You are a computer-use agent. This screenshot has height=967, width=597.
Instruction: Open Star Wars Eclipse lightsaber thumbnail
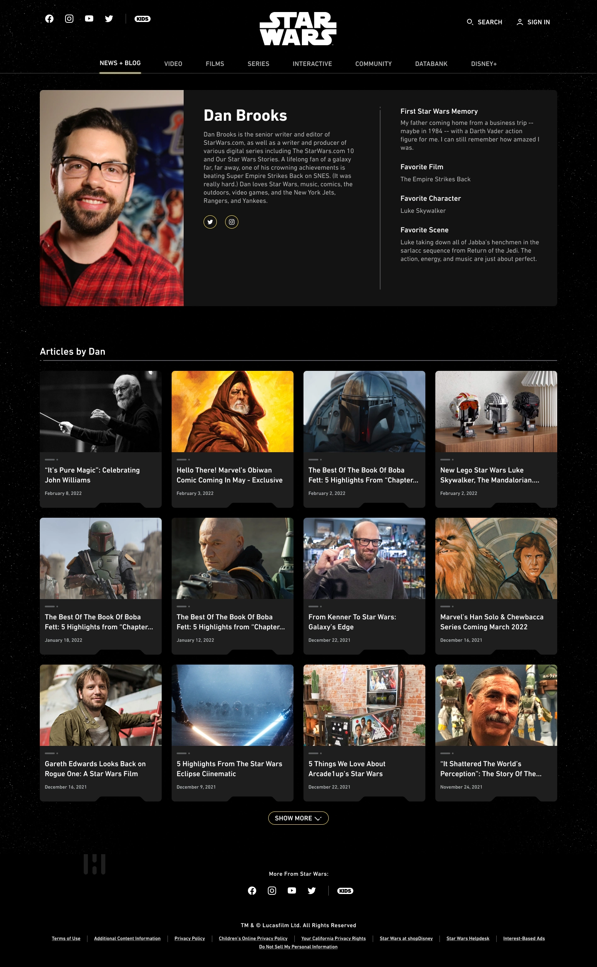[233, 705]
